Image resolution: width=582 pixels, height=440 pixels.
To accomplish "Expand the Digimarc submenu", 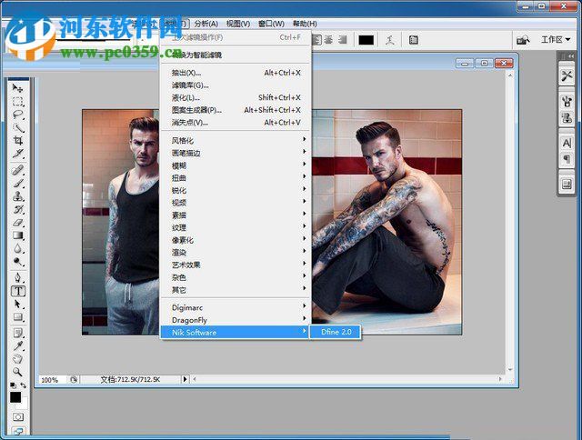I will click(236, 307).
